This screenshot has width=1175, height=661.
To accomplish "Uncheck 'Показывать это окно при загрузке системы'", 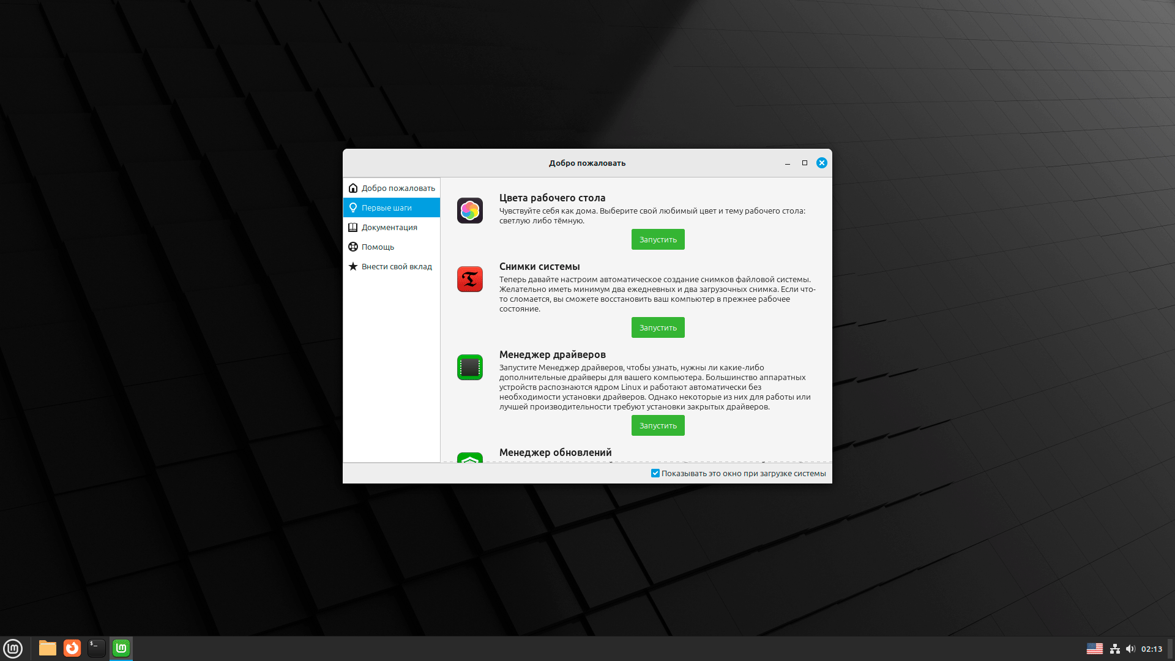I will tap(655, 473).
